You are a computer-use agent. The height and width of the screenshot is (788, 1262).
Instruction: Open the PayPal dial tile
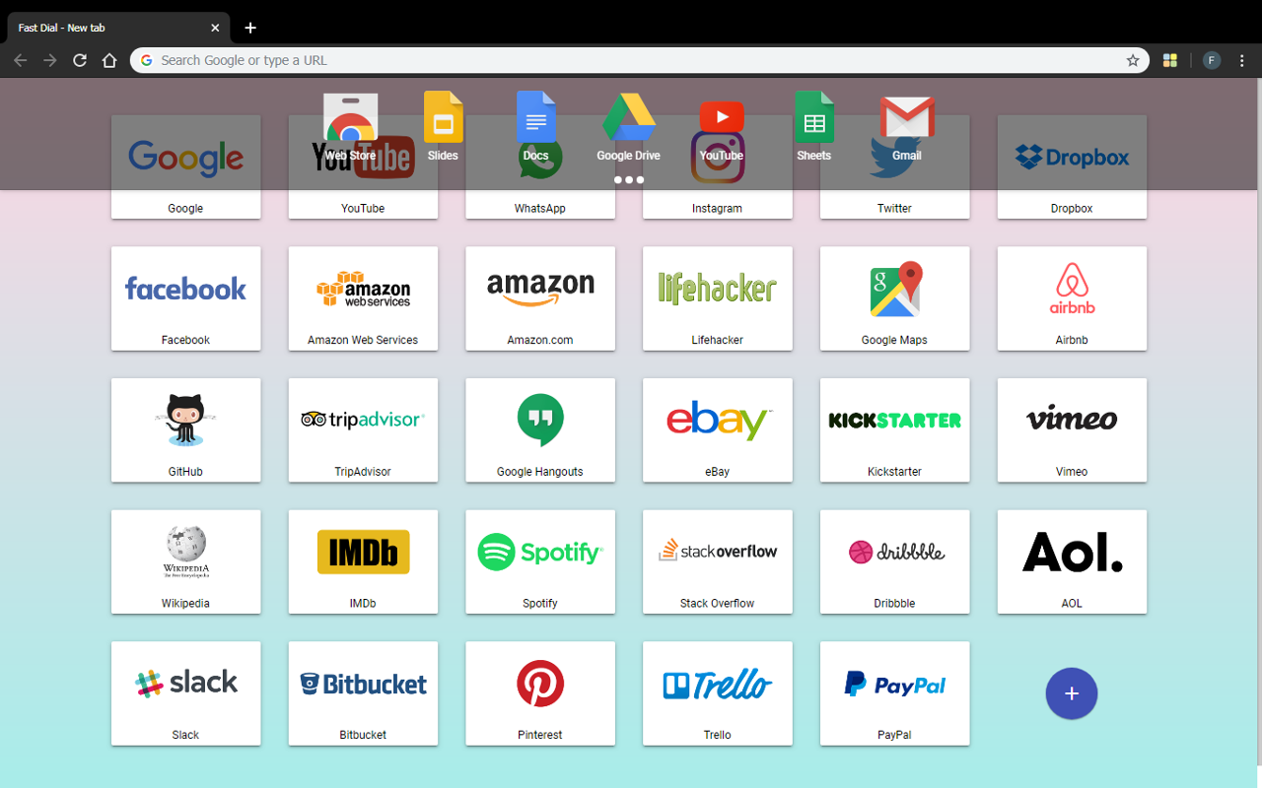(894, 692)
